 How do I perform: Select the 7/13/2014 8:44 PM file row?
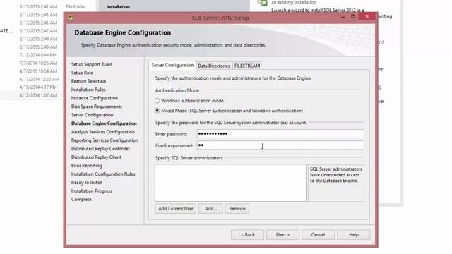click(x=31, y=55)
